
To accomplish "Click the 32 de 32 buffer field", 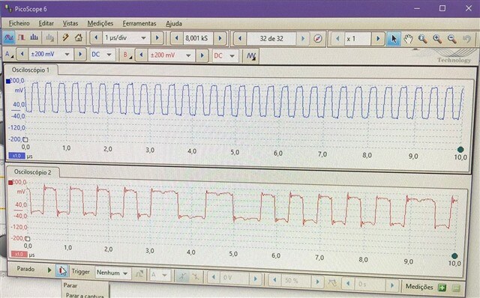I will (271, 39).
